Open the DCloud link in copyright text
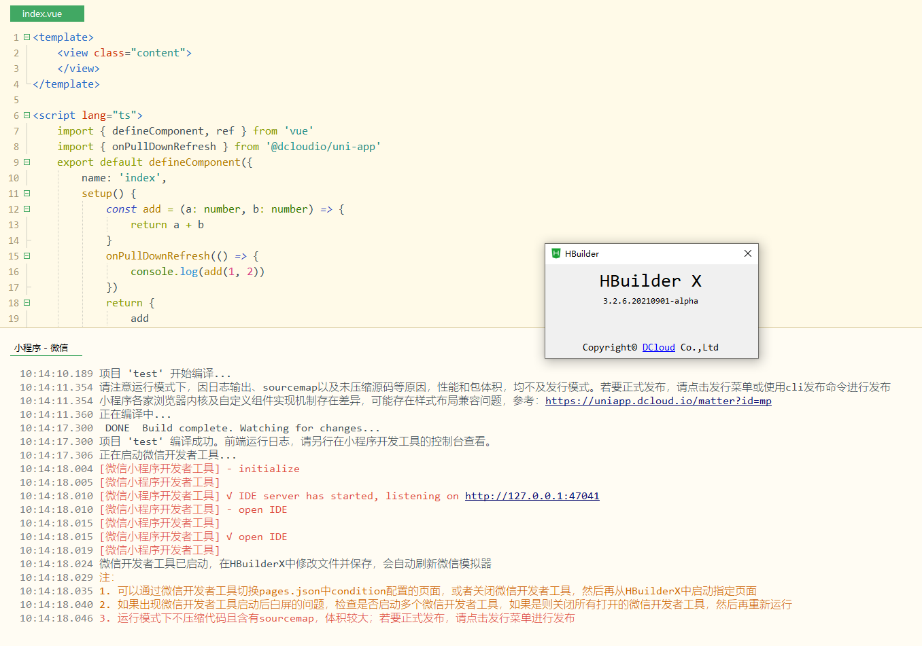Screen dimensions: 922x646 (658, 347)
